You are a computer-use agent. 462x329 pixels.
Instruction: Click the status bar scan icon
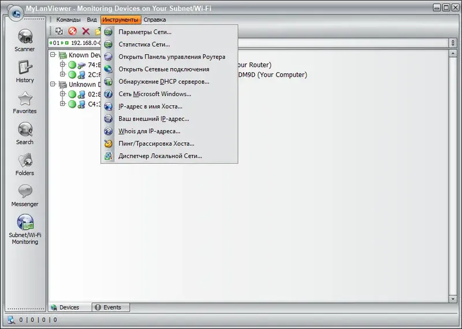pyautogui.click(x=11, y=320)
